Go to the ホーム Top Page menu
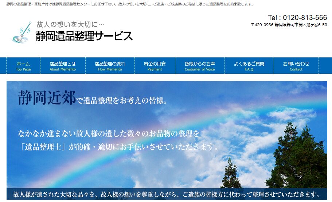This screenshot has width=332, height=202. pos(23,66)
